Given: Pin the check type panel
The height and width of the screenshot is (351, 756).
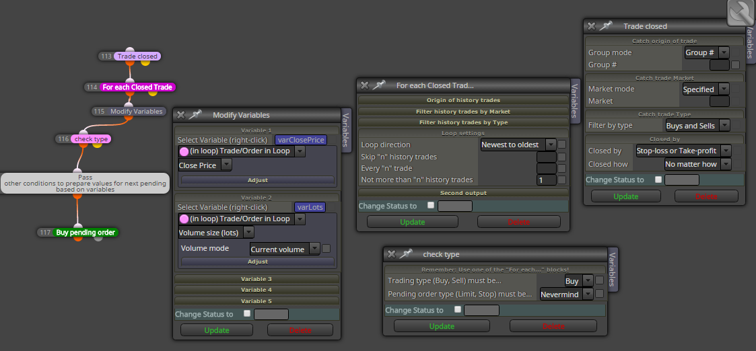Looking at the screenshot, I should pos(406,253).
